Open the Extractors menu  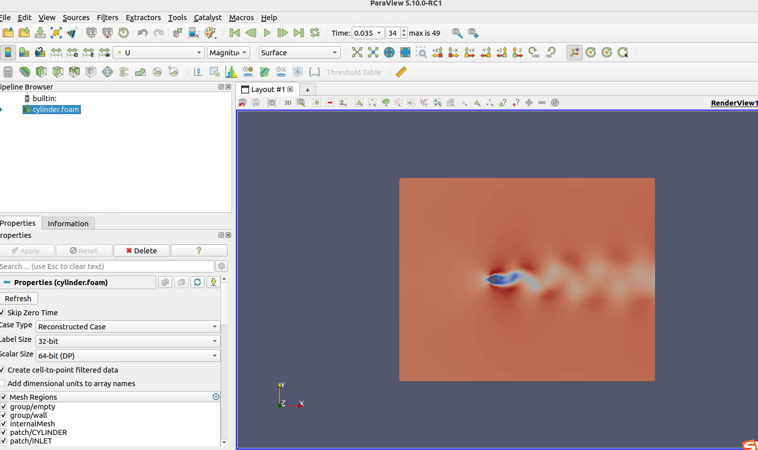[143, 18]
